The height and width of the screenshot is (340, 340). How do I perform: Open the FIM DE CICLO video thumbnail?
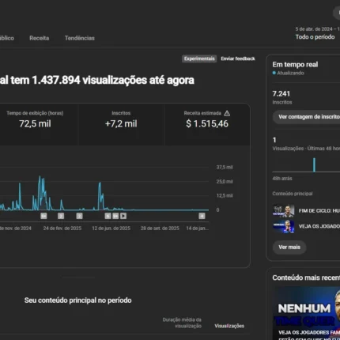pyautogui.click(x=283, y=211)
